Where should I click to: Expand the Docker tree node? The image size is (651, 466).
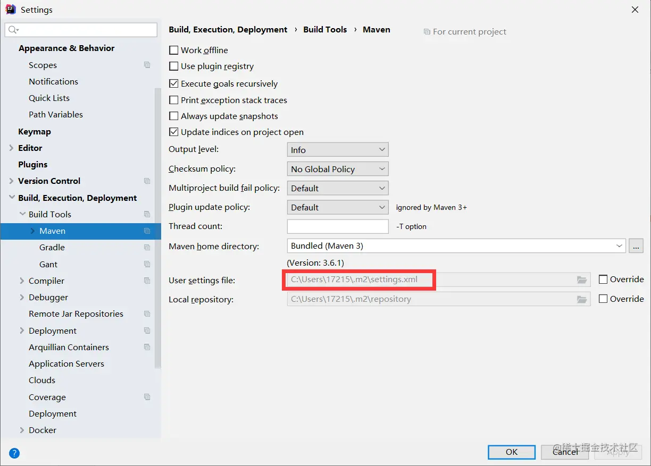22,430
